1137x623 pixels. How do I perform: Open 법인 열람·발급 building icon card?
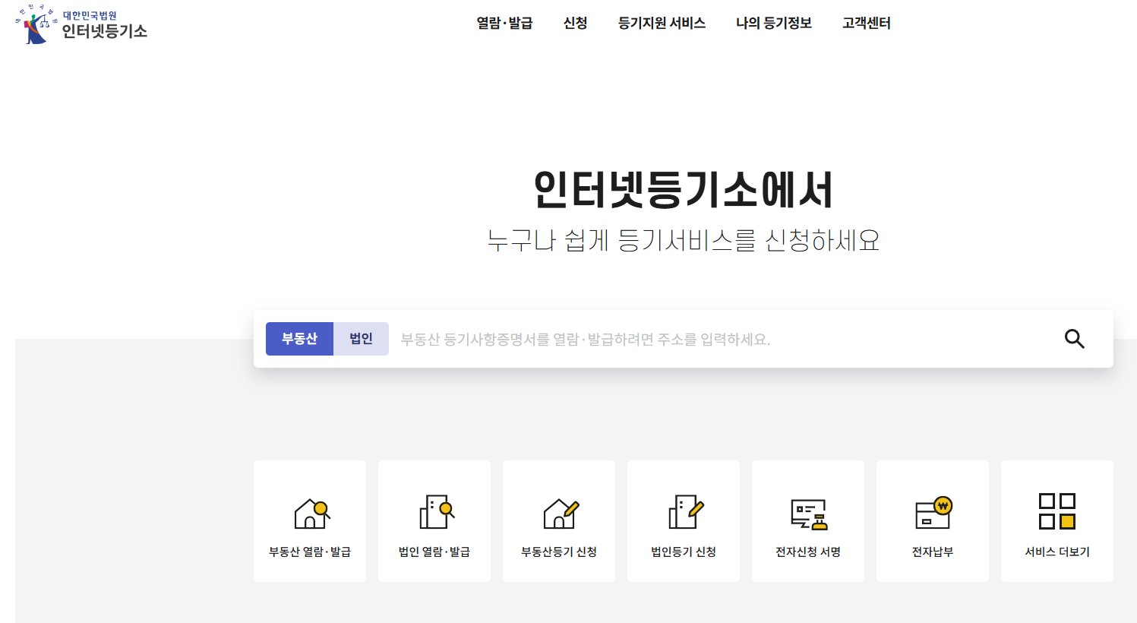pos(434,521)
